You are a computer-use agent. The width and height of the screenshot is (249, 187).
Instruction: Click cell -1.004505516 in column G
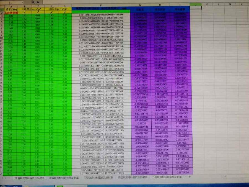(141, 147)
